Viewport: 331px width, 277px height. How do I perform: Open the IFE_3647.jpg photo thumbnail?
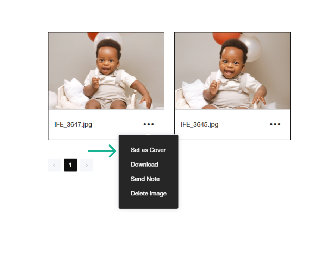[106, 71]
